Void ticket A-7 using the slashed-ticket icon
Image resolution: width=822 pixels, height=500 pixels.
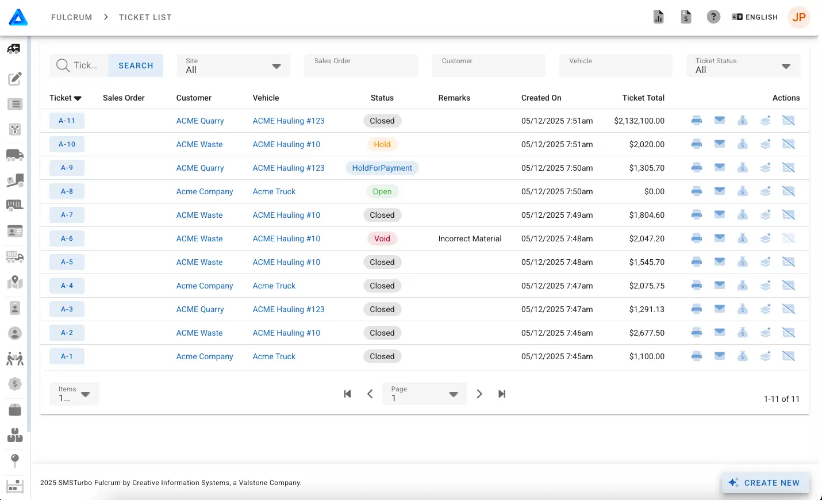tap(788, 215)
